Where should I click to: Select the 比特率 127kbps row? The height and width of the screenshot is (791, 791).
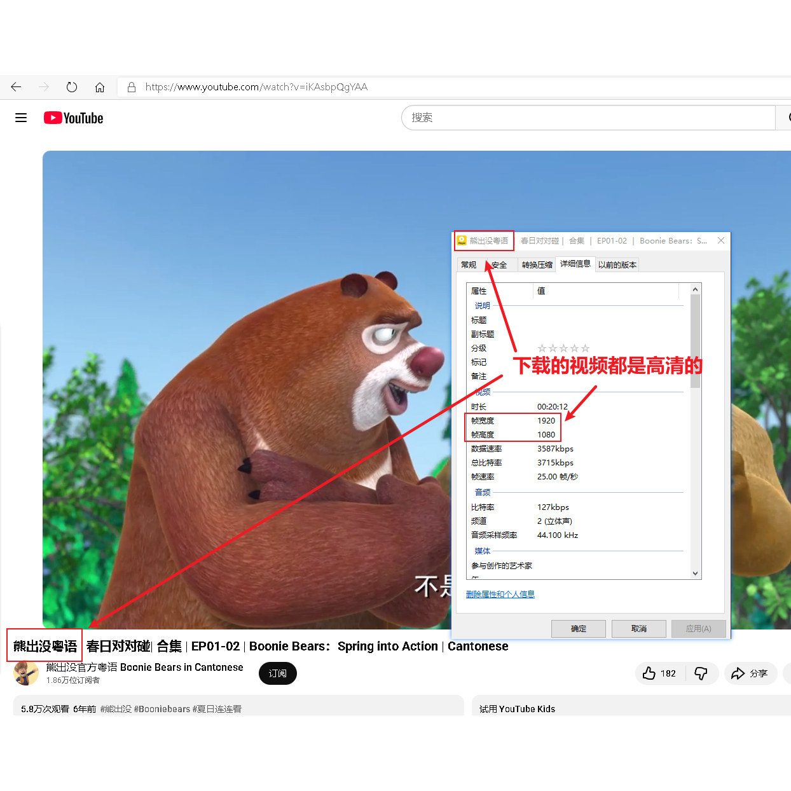576,507
